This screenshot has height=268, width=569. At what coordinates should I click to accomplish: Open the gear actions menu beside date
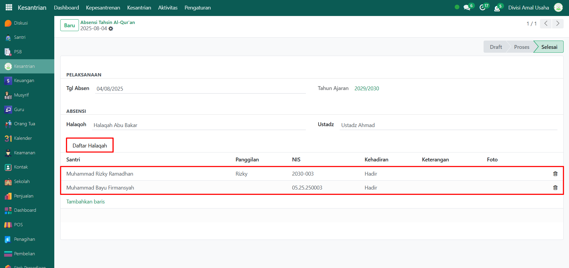point(111,29)
